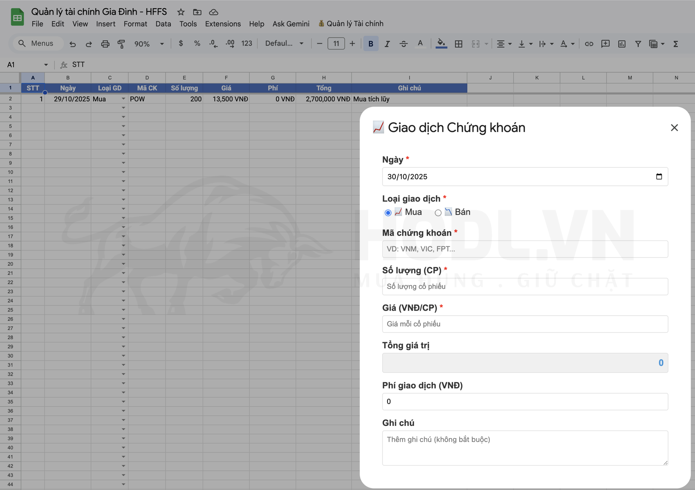Insert a comment from the toolbar
The height and width of the screenshot is (490, 695).
pyautogui.click(x=605, y=43)
